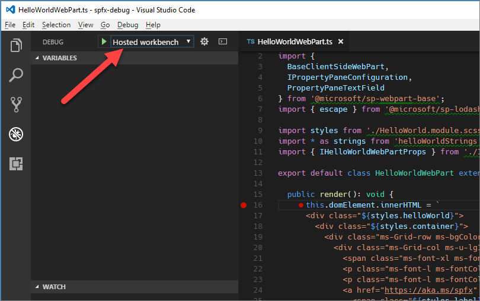Open the Extensions view icon
Viewport: 480px width, 301px height.
[16, 163]
